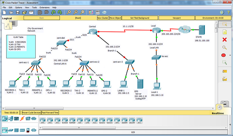Click the cloud toolbar icon

click(104, 12)
